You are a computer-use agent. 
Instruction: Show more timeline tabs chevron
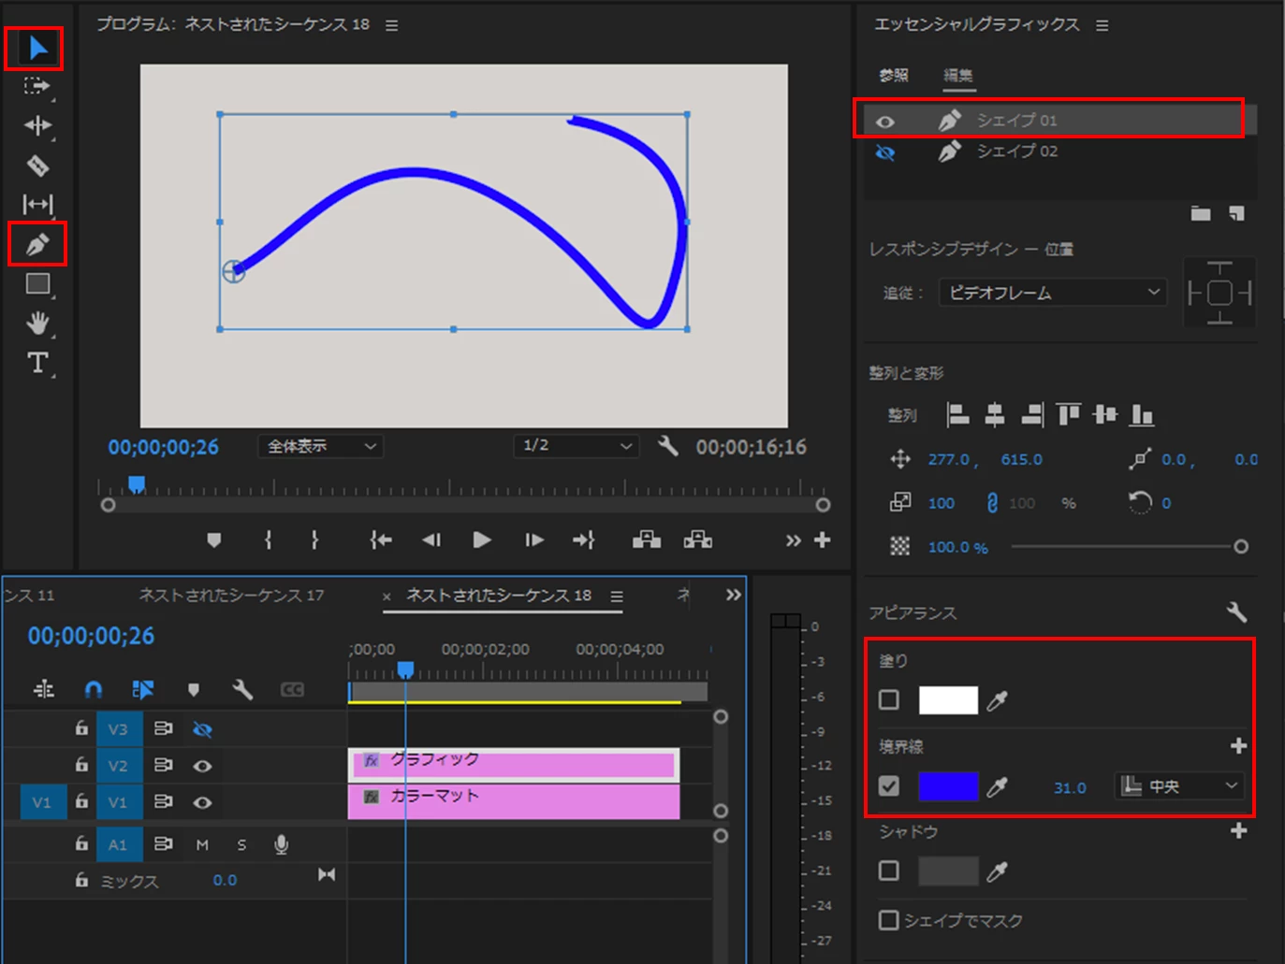pyautogui.click(x=733, y=595)
